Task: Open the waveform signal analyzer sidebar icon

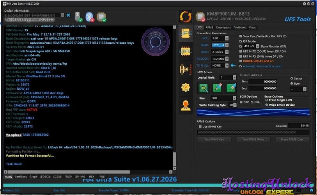Action: tap(186, 69)
